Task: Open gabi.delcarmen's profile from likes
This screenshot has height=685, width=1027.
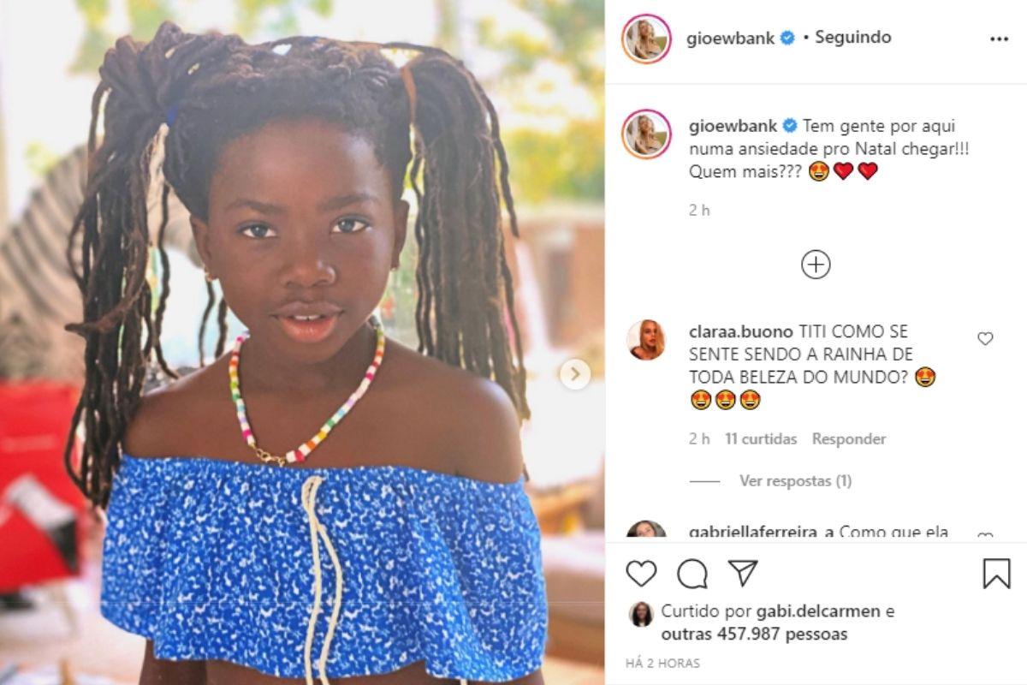Action: pos(818,612)
